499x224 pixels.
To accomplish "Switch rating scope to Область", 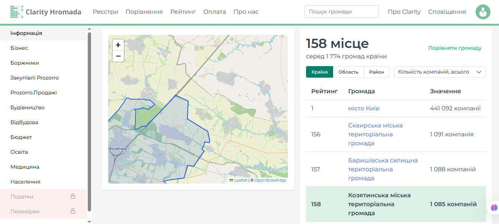I will click(x=348, y=72).
